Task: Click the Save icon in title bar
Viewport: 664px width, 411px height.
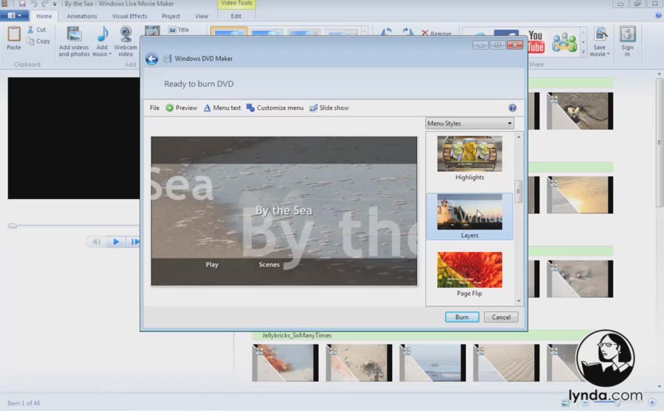Action: click(22, 4)
